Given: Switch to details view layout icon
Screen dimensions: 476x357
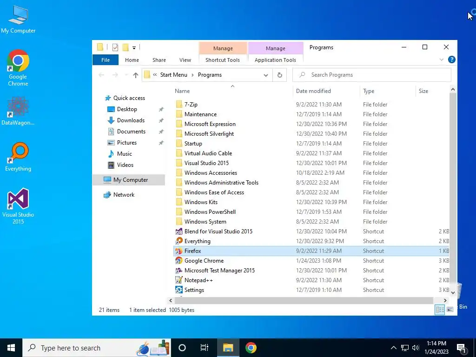Looking at the screenshot, I should click(440, 310).
